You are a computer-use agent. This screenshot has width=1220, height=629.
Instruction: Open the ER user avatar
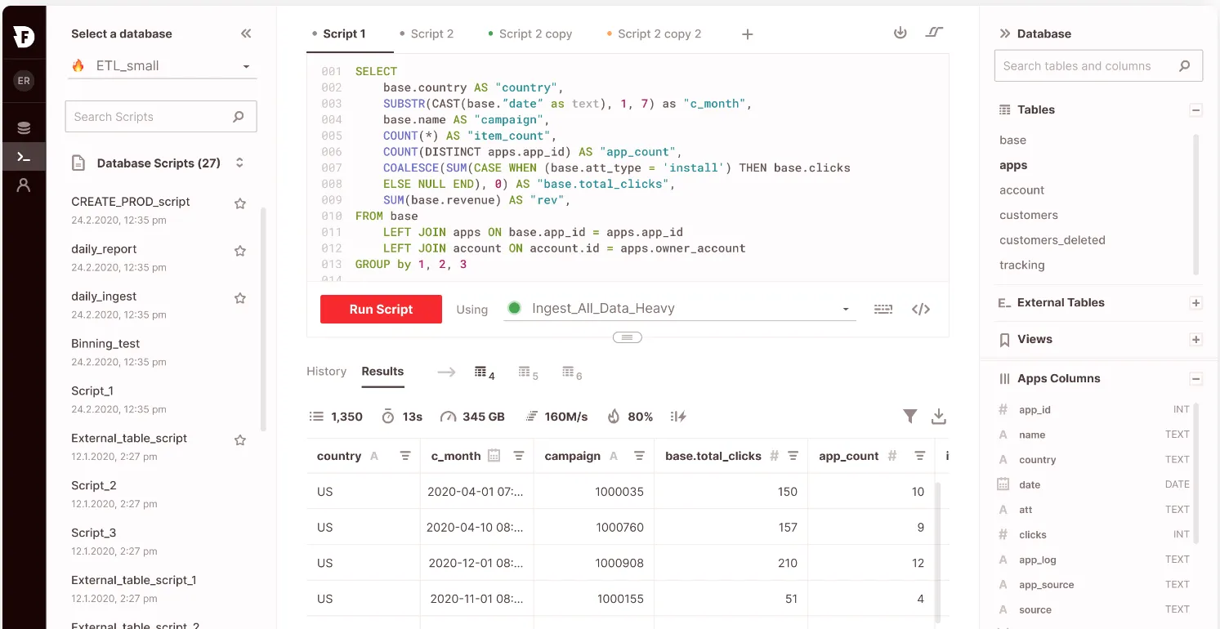click(24, 81)
